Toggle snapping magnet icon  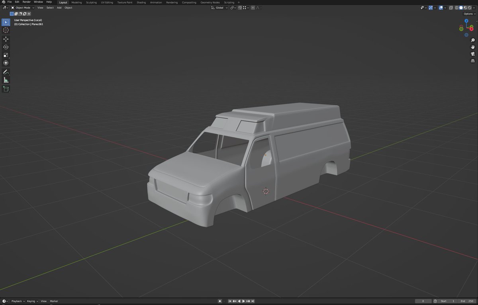point(240,8)
